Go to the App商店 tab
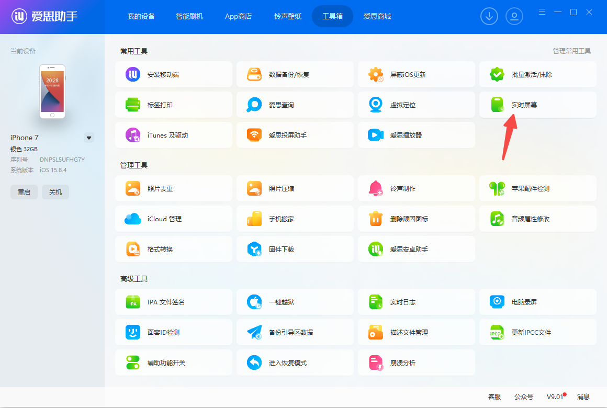This screenshot has height=408, width=607. coord(238,16)
